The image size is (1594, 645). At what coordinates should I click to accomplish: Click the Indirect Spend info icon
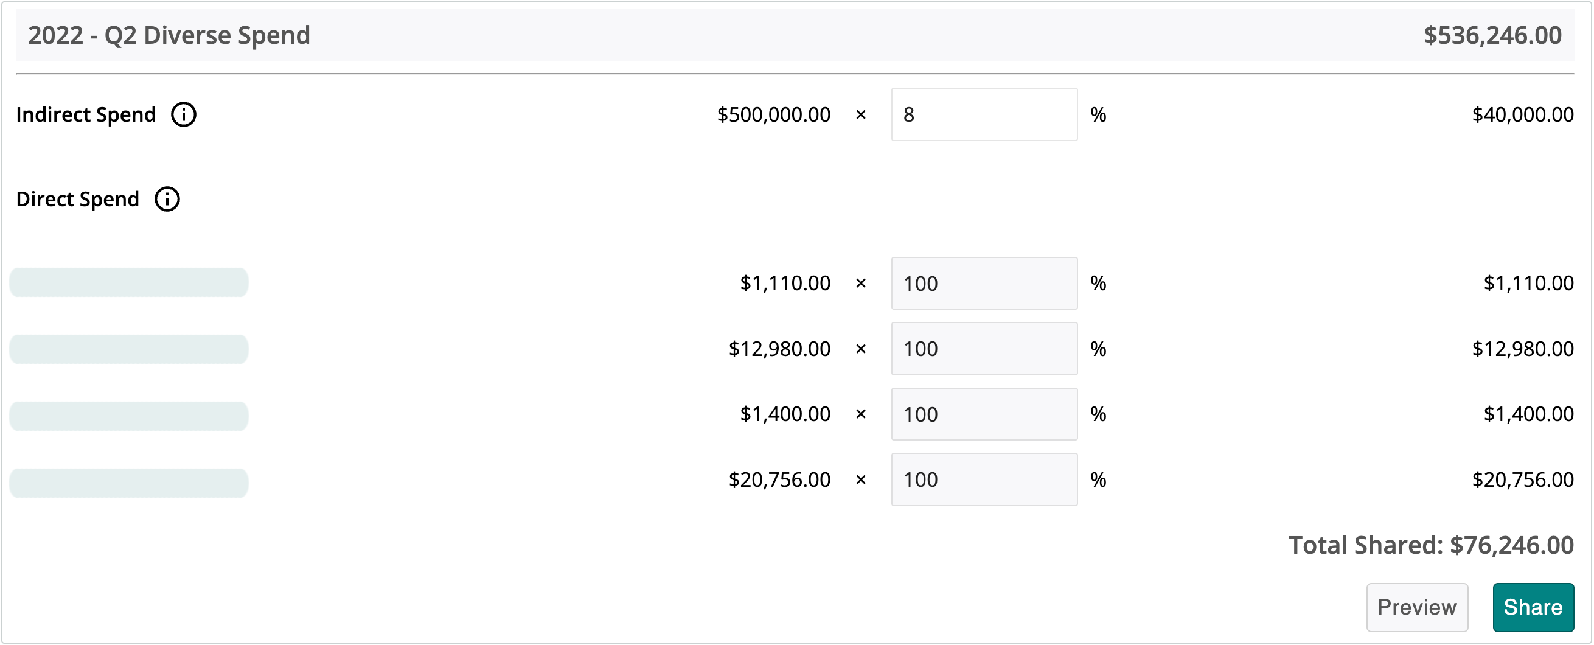click(x=183, y=114)
